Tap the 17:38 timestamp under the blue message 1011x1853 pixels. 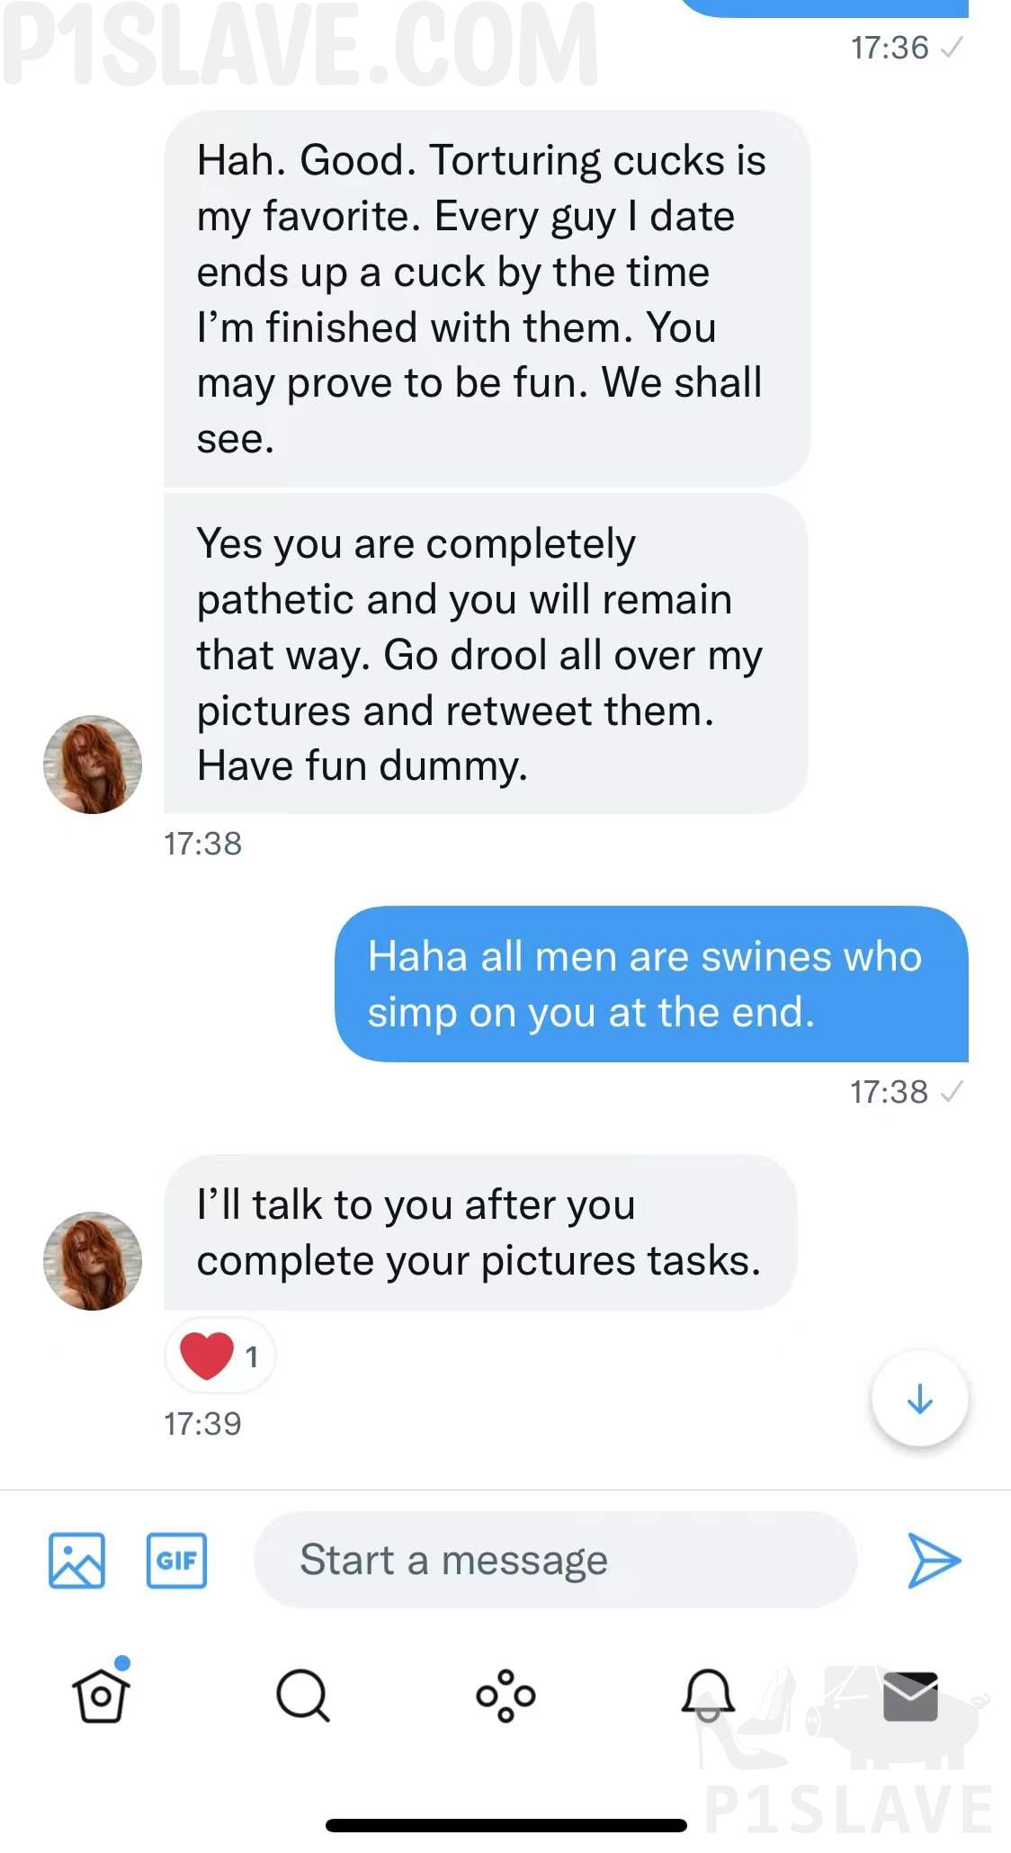[889, 1092]
